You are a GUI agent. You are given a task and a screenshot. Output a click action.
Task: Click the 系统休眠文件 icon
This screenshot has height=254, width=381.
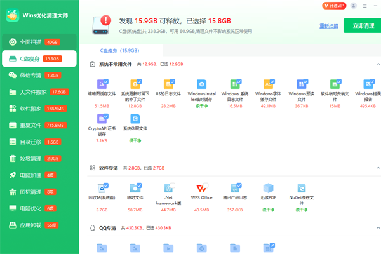coord(135,119)
